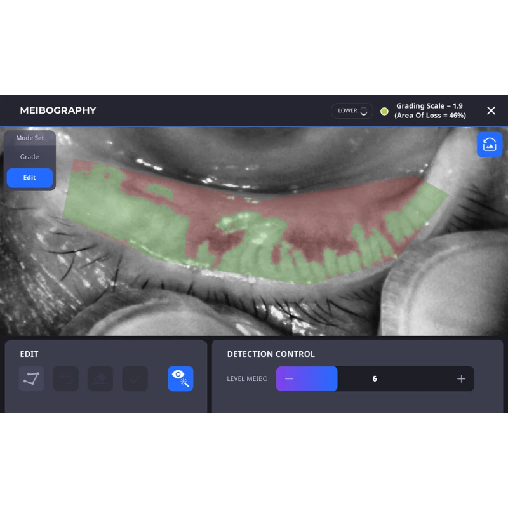The image size is (508, 508).
Task: Select the MEIBOGRAPHY title header
Action: 58,110
